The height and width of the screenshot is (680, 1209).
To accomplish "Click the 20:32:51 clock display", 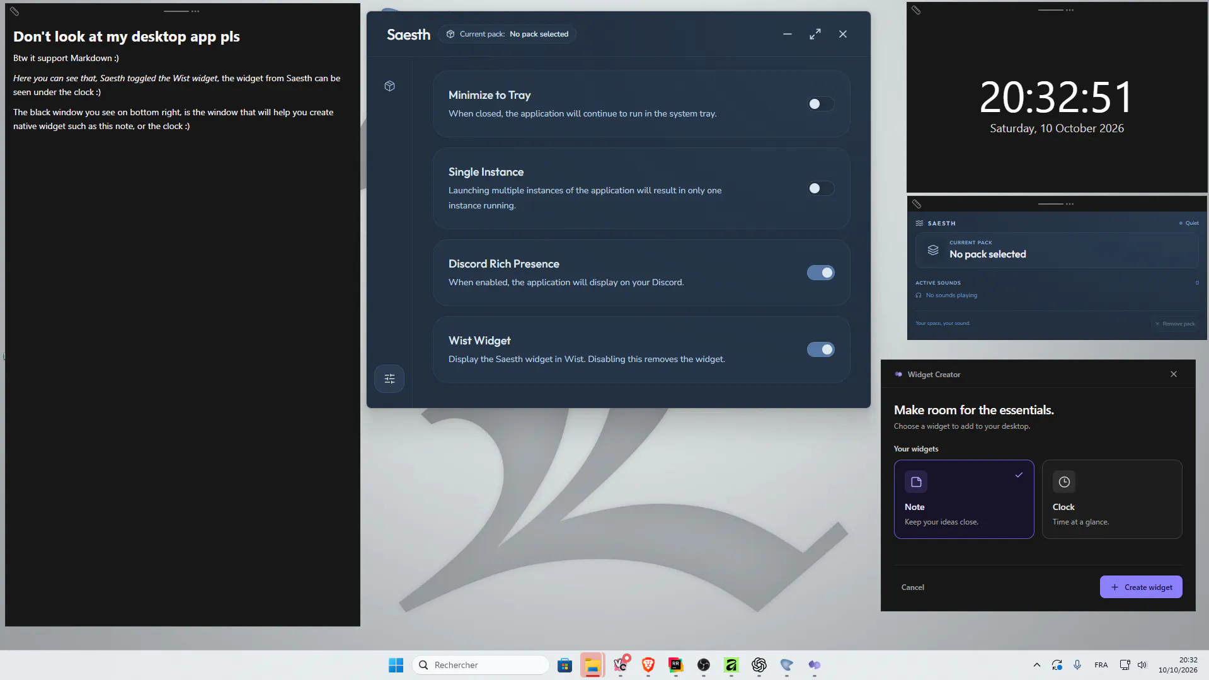I will [1057, 97].
